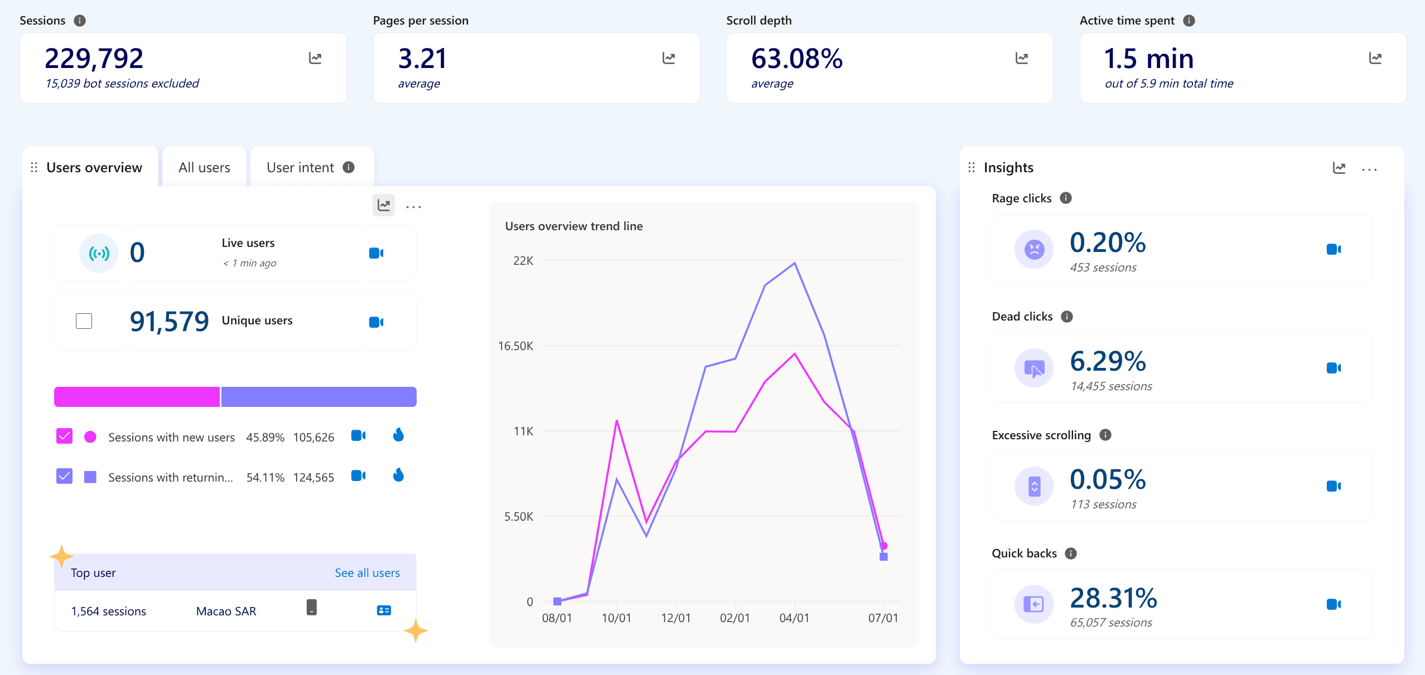The height and width of the screenshot is (675, 1425).
Task: Check the Unique users checkbox
Action: (84, 321)
